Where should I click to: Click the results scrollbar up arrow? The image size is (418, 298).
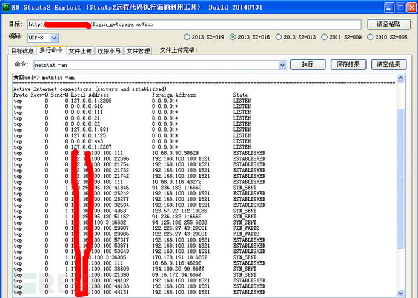pos(400,78)
